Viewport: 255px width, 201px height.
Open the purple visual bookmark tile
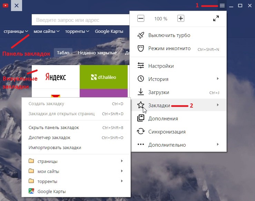[104, 93]
